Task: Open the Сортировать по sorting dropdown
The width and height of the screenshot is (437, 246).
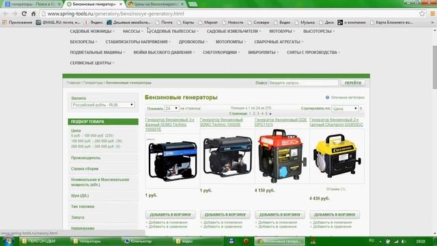Action: (x=345, y=109)
